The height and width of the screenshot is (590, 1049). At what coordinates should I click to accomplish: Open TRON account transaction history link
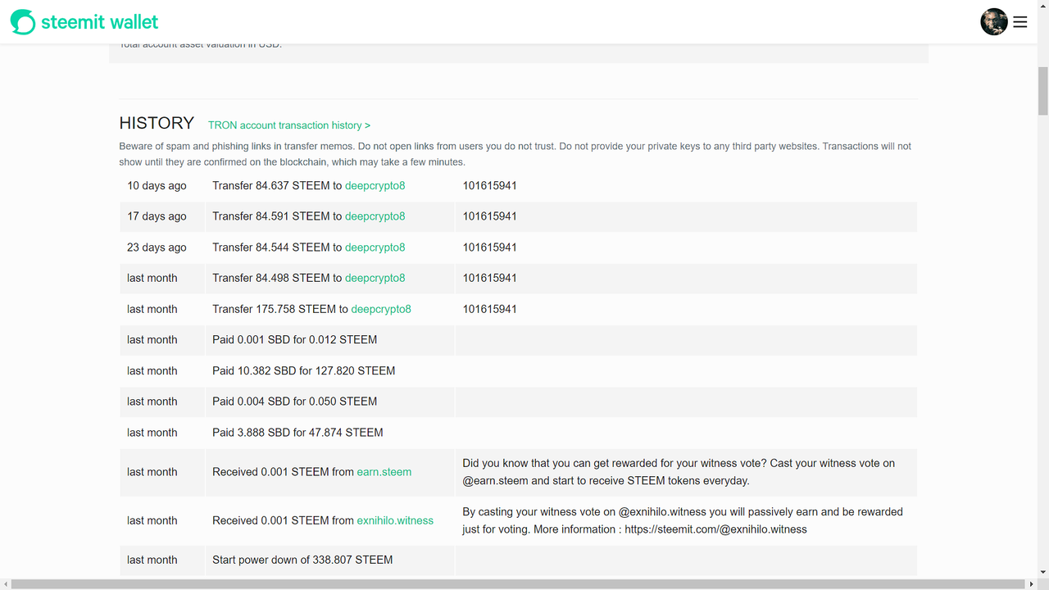289,125
